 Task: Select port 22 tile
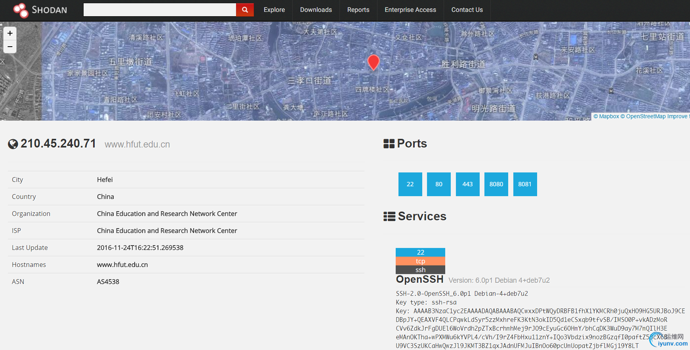410,184
